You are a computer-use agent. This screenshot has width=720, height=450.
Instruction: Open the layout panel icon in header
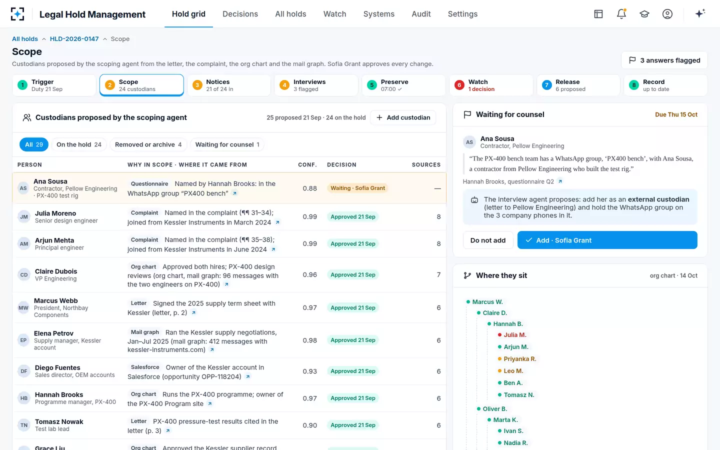click(x=598, y=14)
